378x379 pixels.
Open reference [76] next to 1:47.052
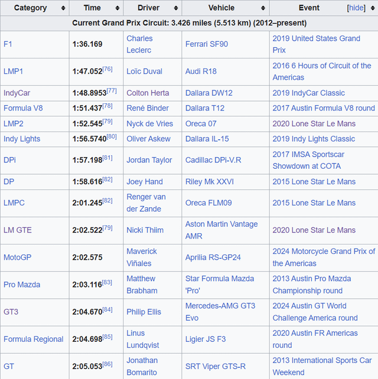pos(107,69)
